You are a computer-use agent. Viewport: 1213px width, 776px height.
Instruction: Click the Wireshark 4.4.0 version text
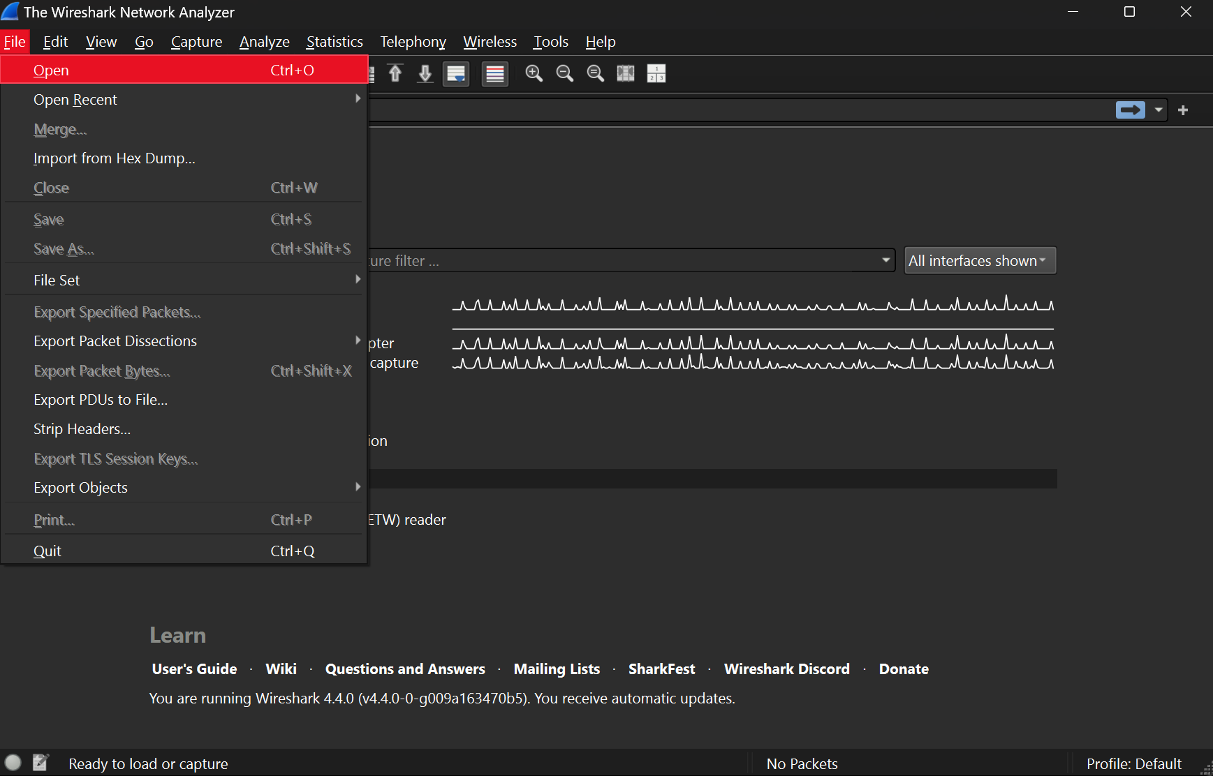[442, 699]
